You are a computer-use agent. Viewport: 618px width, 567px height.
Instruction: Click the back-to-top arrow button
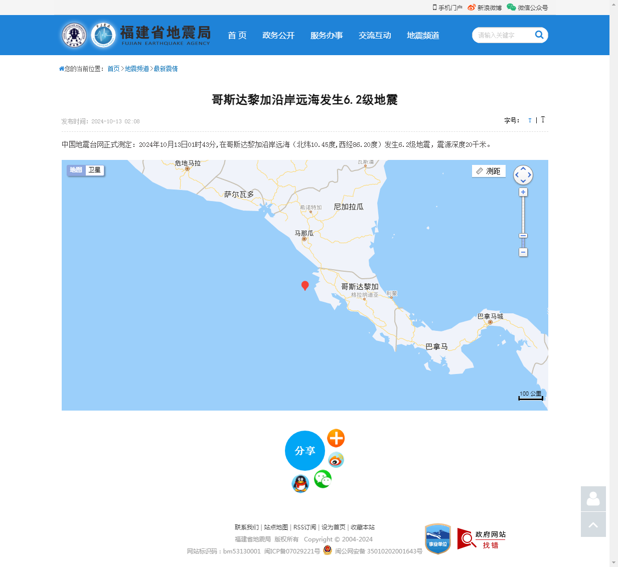[593, 524]
